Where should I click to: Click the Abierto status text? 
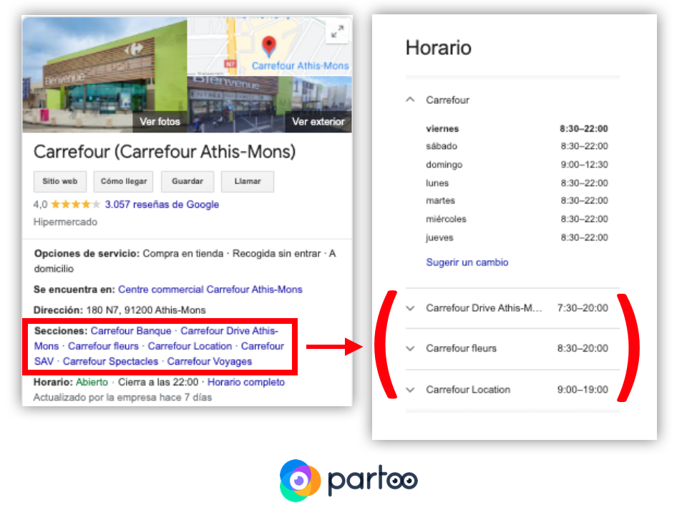92,382
